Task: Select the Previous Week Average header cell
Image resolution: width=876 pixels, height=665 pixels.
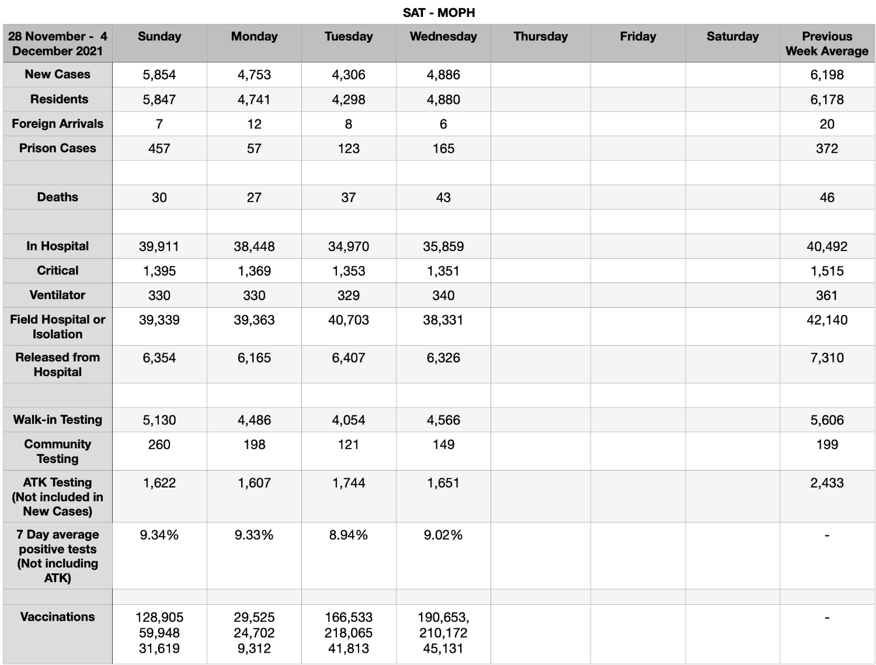Action: pos(826,43)
